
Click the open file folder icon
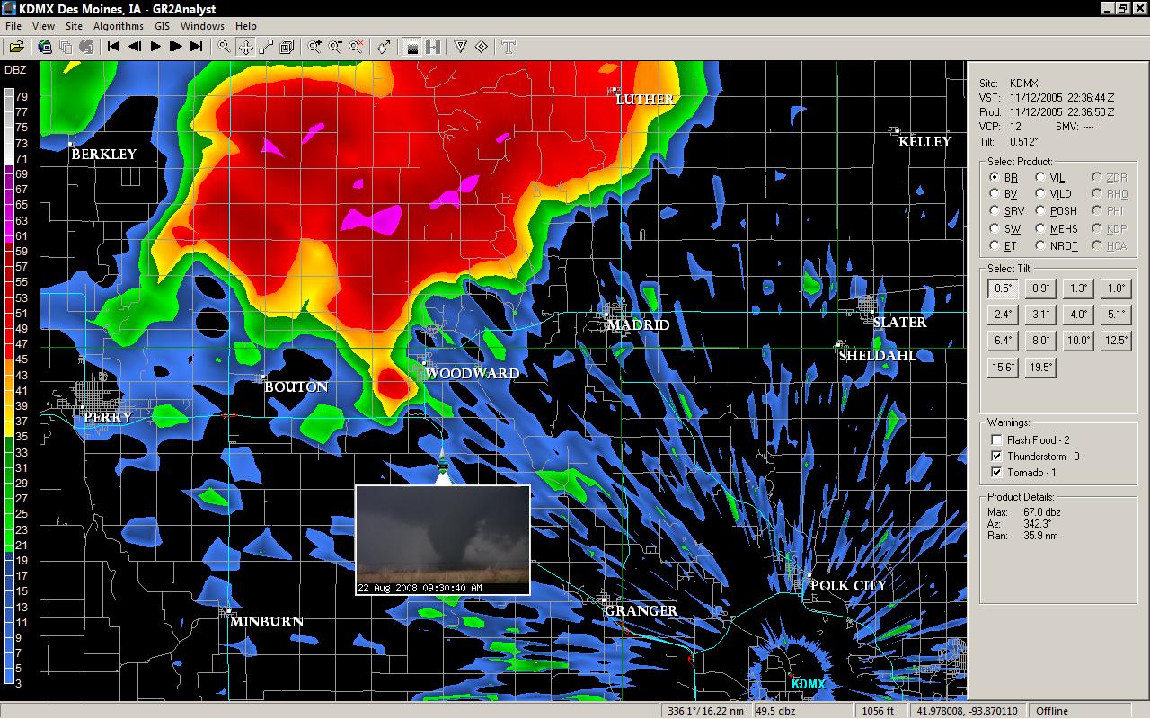(15, 47)
